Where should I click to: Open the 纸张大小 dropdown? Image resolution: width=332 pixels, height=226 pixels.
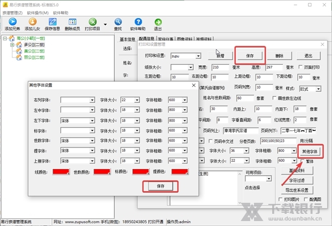(x=190, y=67)
